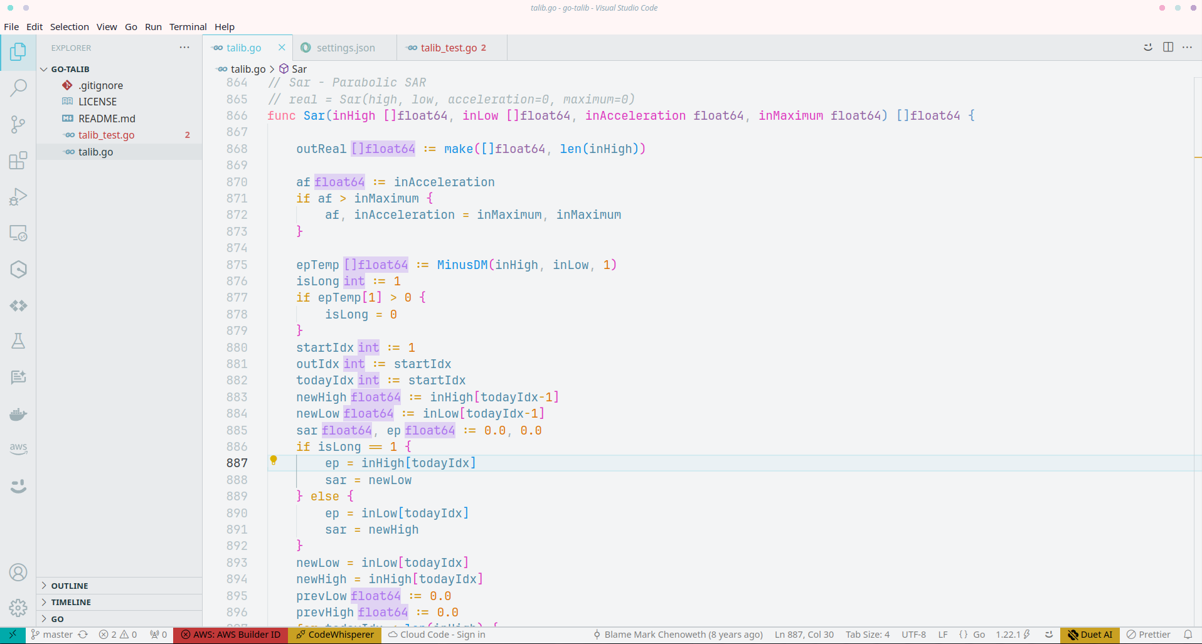This screenshot has height=644, width=1202.
Task: Open the Remote Explorer view
Action: [x=18, y=233]
